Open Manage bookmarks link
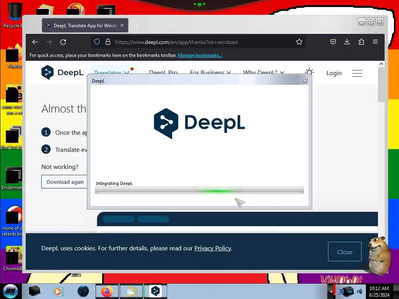This screenshot has height=299, width=399. [x=200, y=55]
